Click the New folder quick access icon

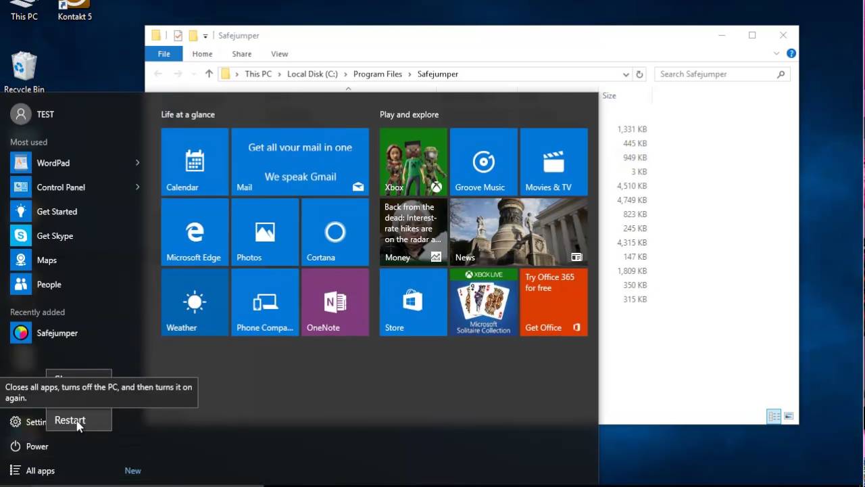(193, 36)
